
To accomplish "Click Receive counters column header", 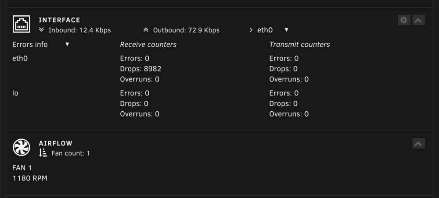I will (x=148, y=44).
